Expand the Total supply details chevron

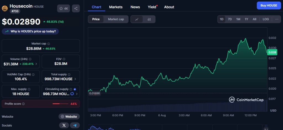point(75,79)
